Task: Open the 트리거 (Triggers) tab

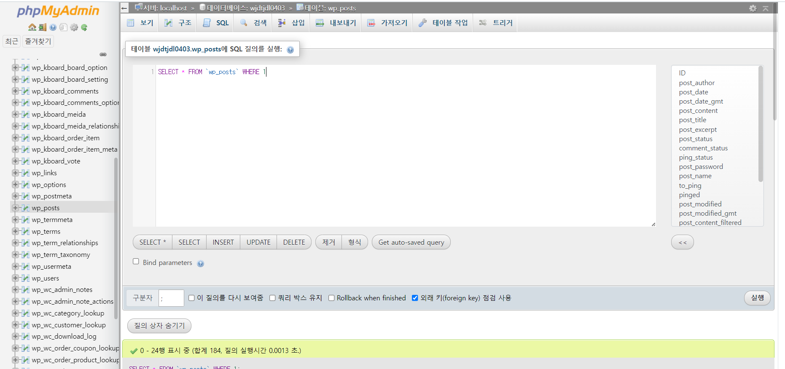Action: click(496, 23)
